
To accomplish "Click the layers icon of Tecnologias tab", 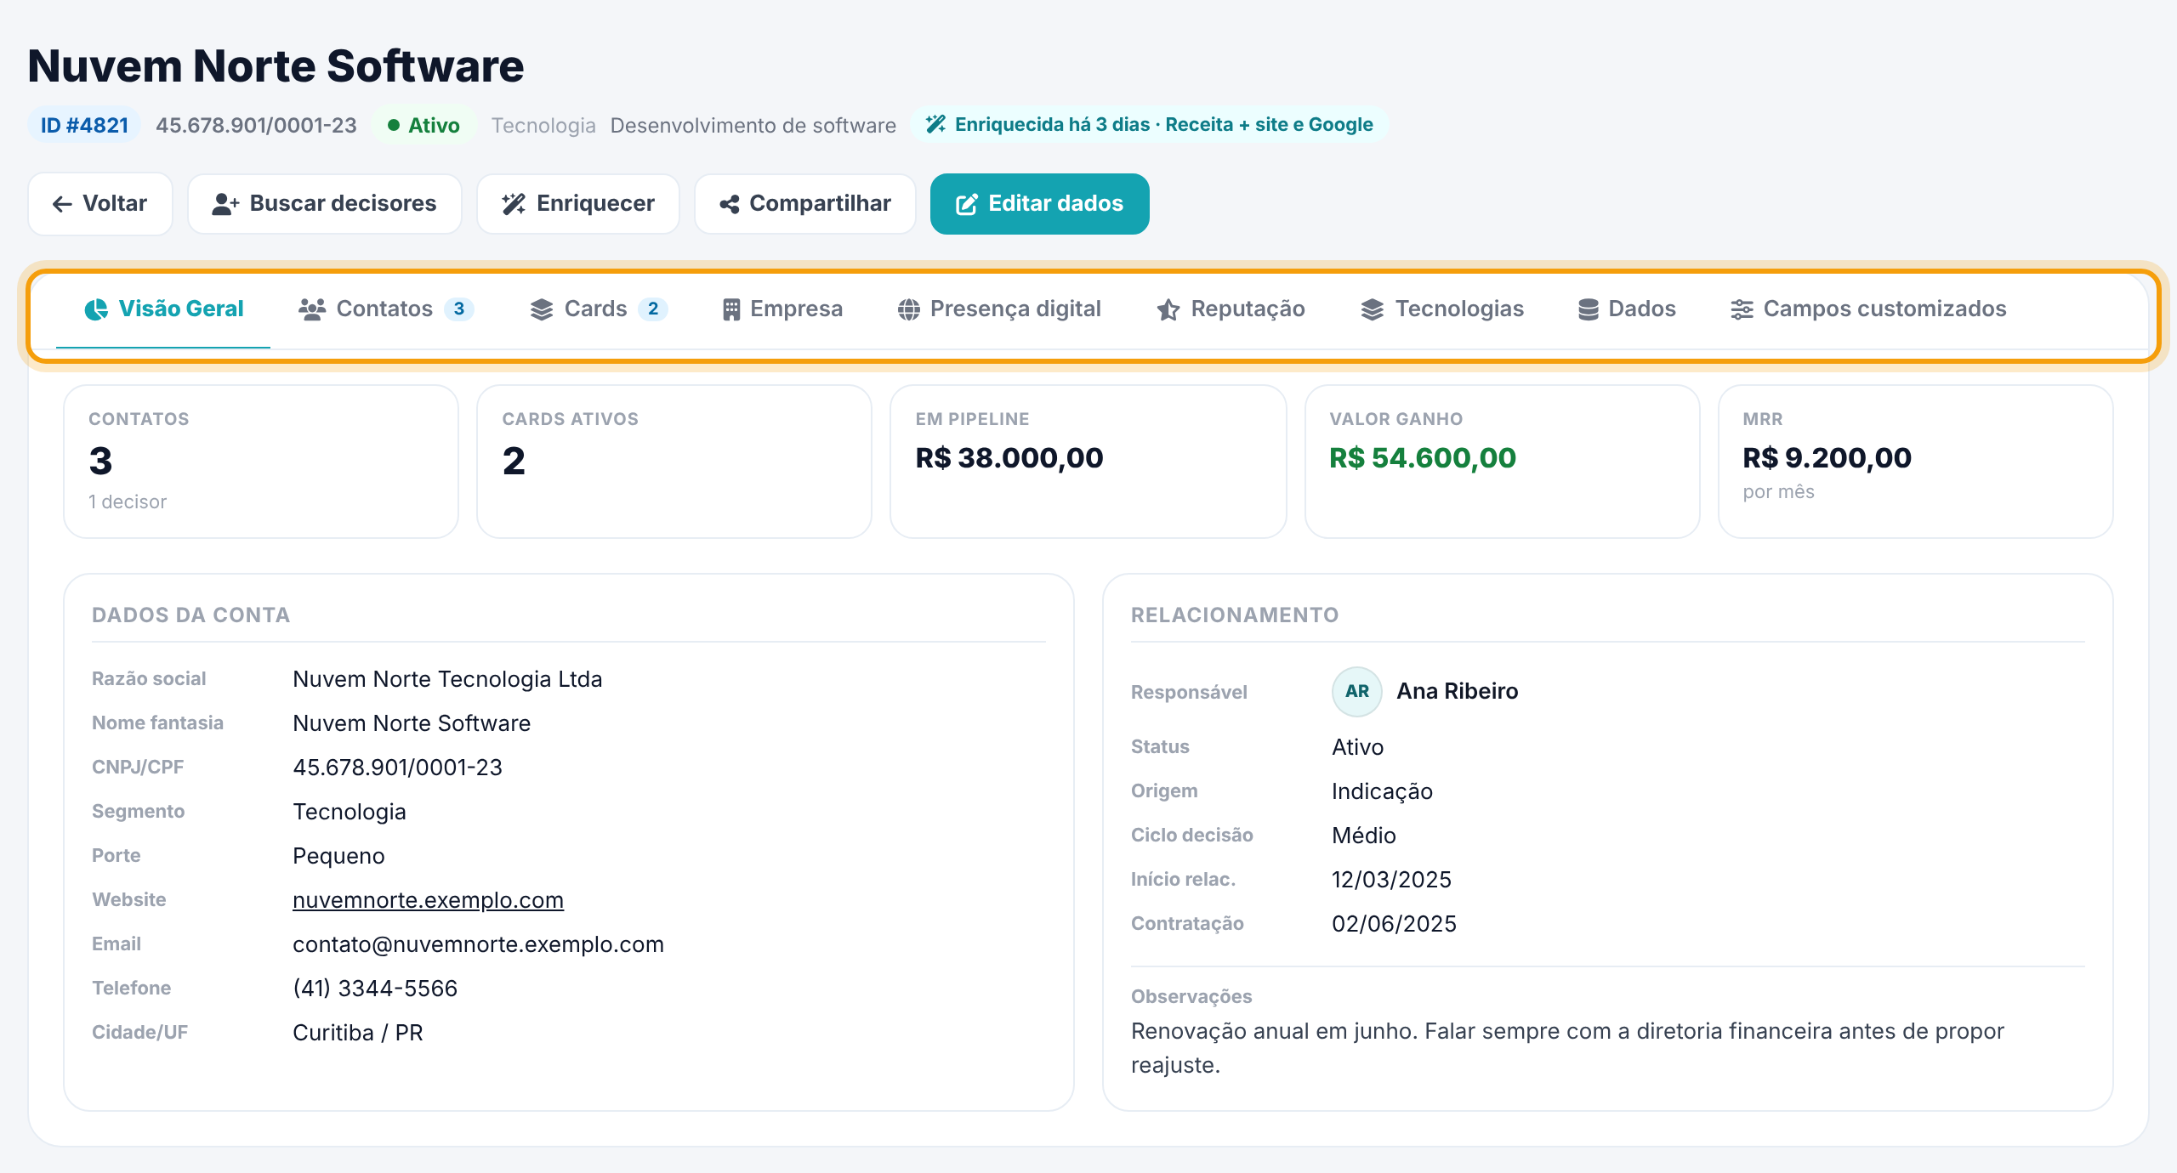I will [x=1373, y=309].
